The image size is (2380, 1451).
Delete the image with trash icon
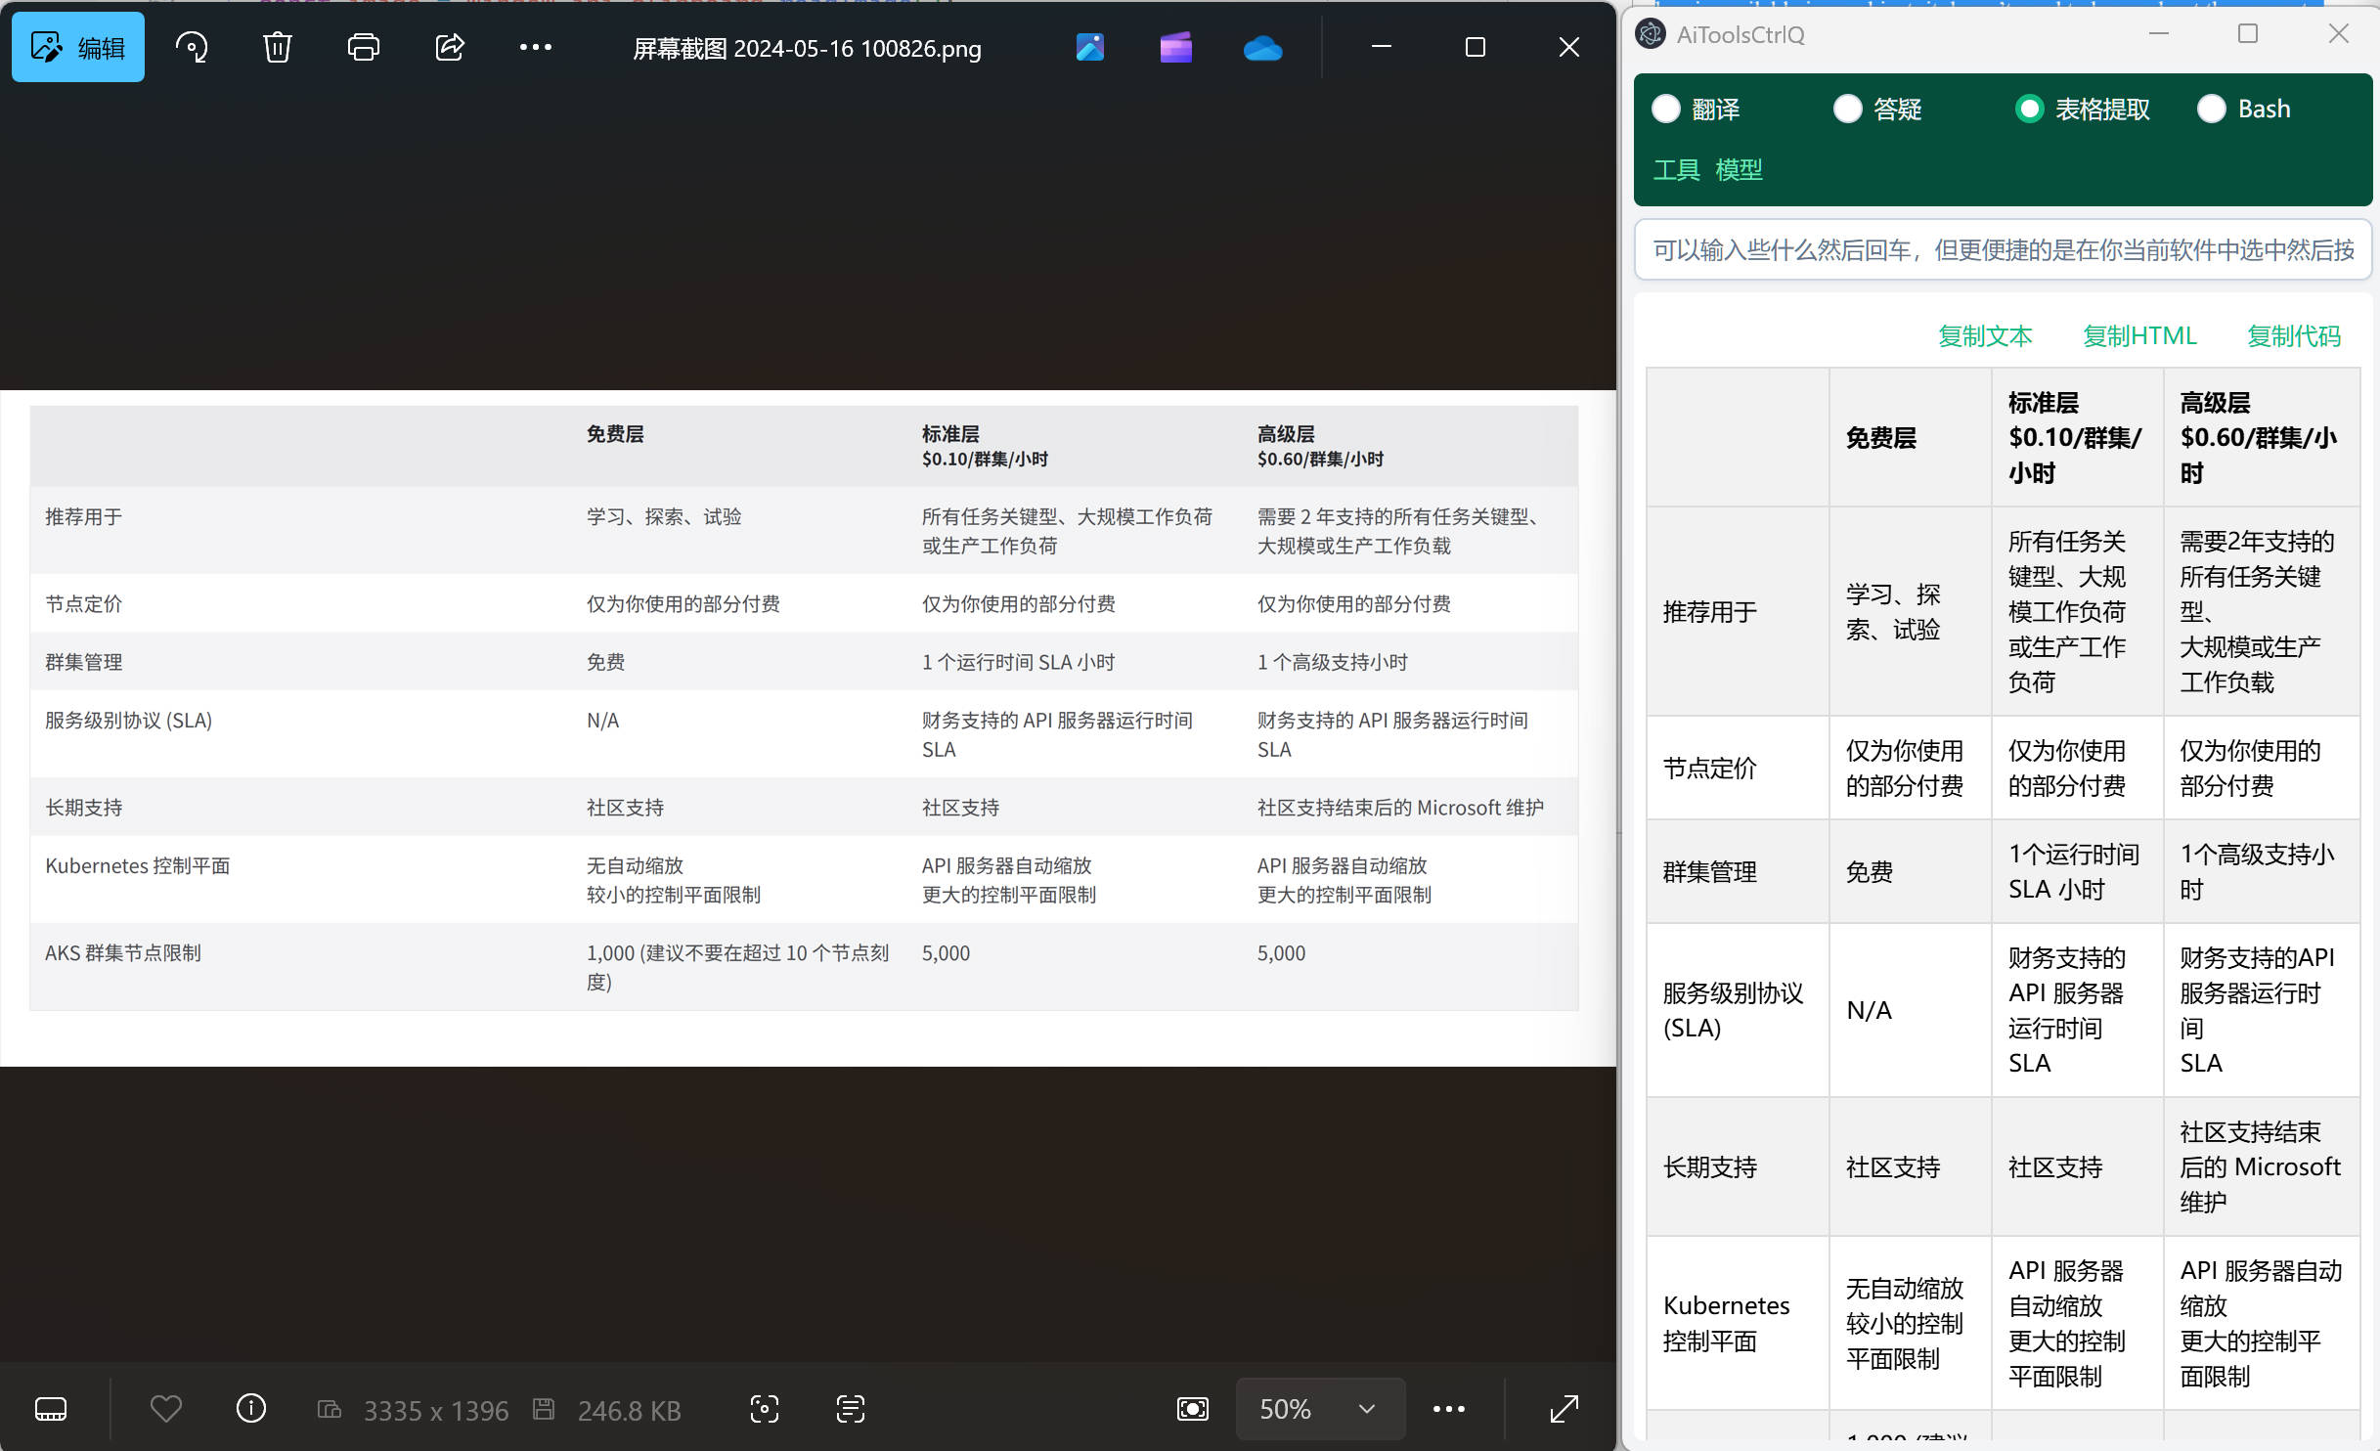278,47
